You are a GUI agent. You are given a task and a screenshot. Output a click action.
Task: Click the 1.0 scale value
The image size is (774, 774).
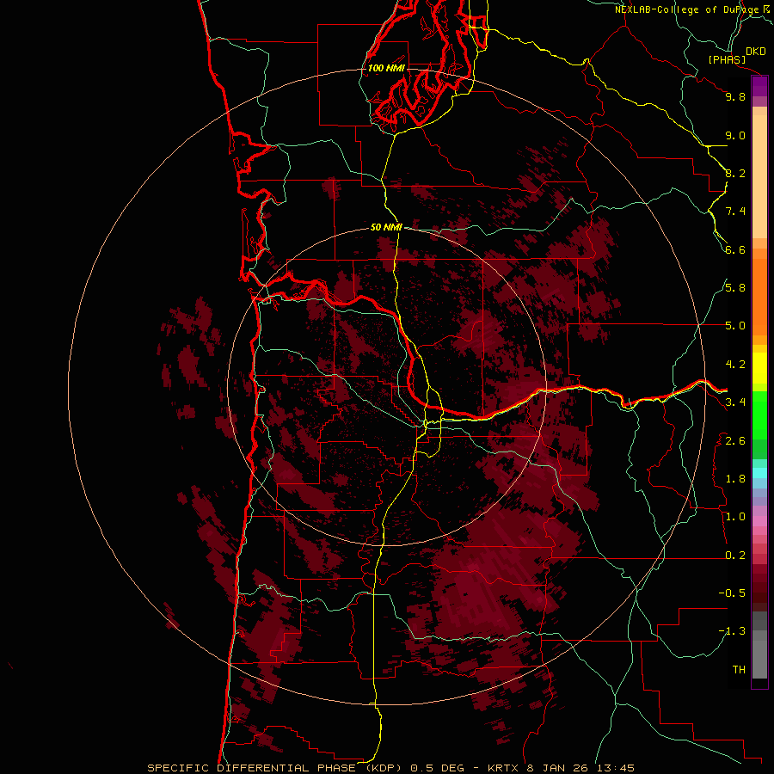pyautogui.click(x=735, y=517)
